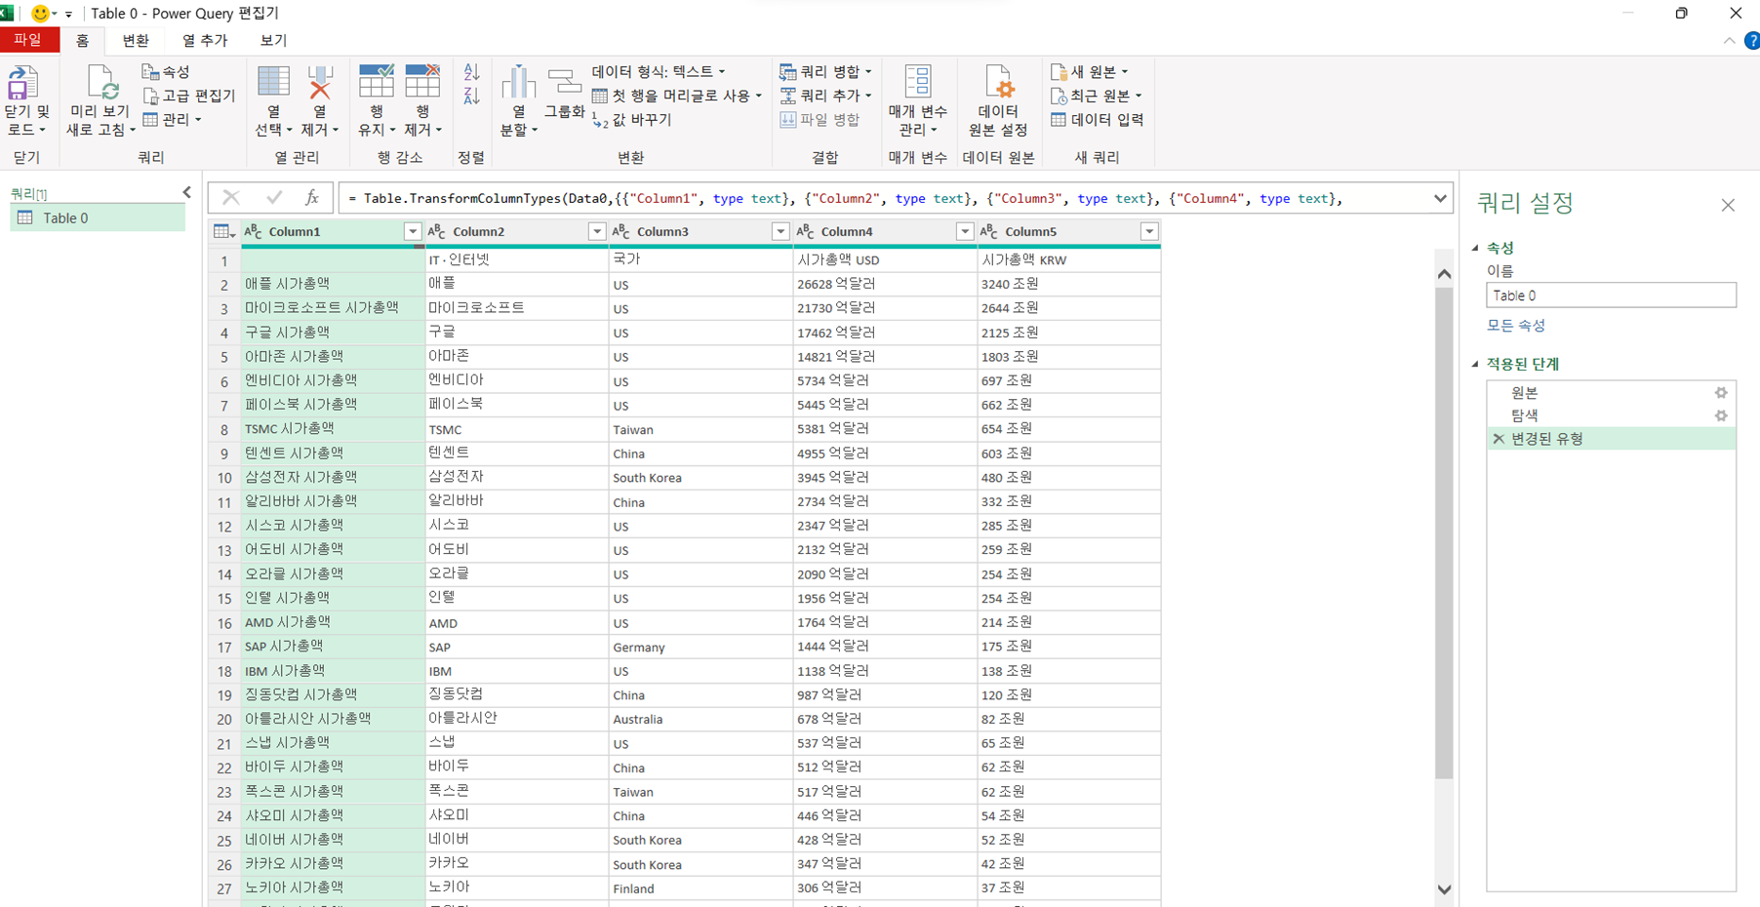
Task: Collapse the Properties (속성) section triangle
Action: [1475, 248]
